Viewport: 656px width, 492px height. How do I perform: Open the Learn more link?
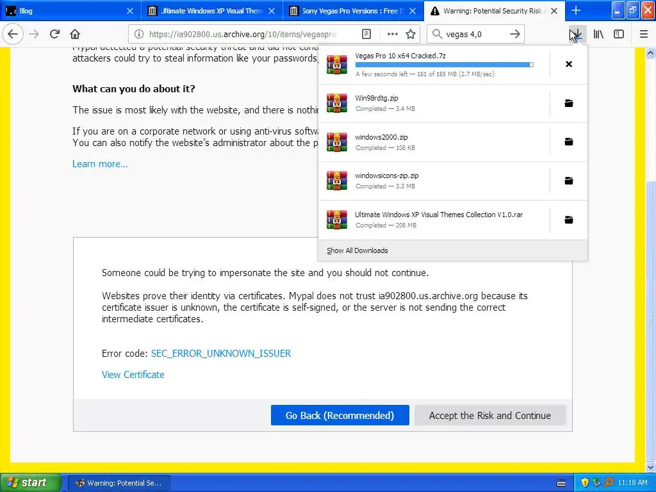point(100,164)
